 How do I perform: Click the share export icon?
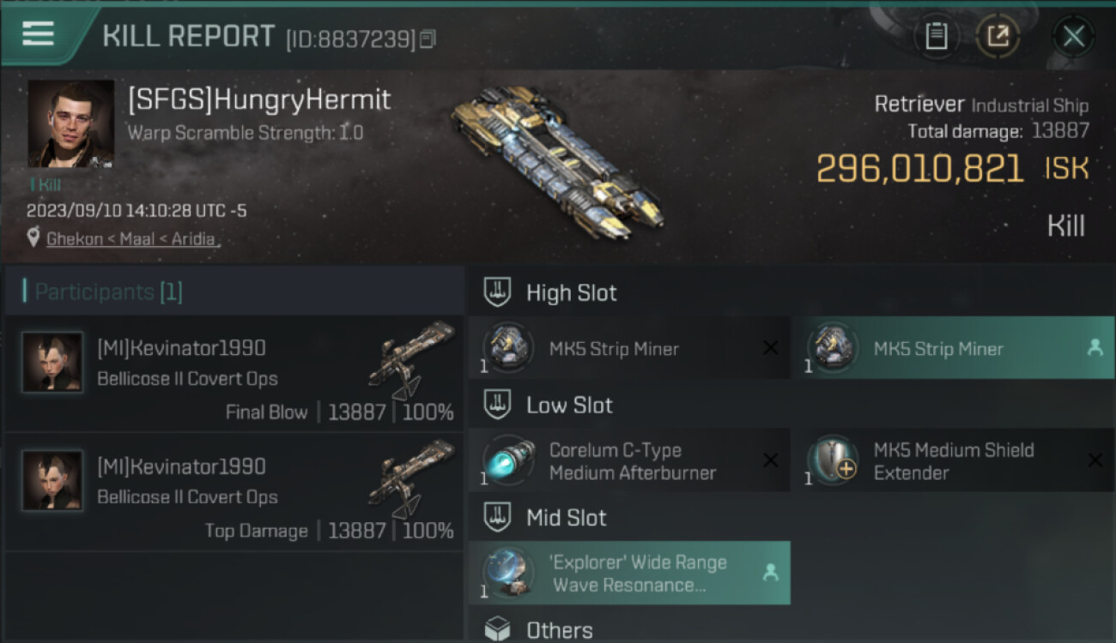[998, 36]
